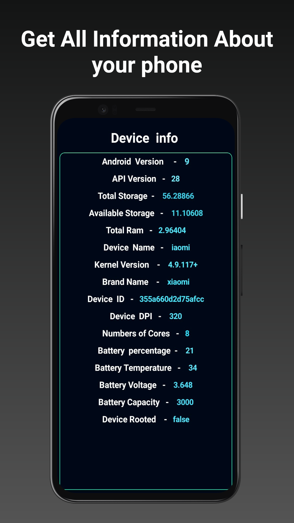Tap the Battery percentage value 21
The width and height of the screenshot is (294, 523).
click(189, 350)
